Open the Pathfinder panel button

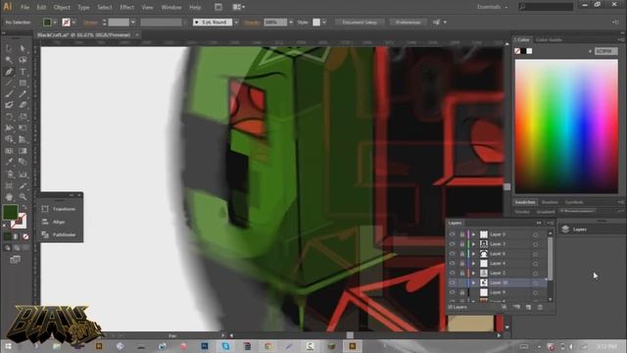(59, 234)
